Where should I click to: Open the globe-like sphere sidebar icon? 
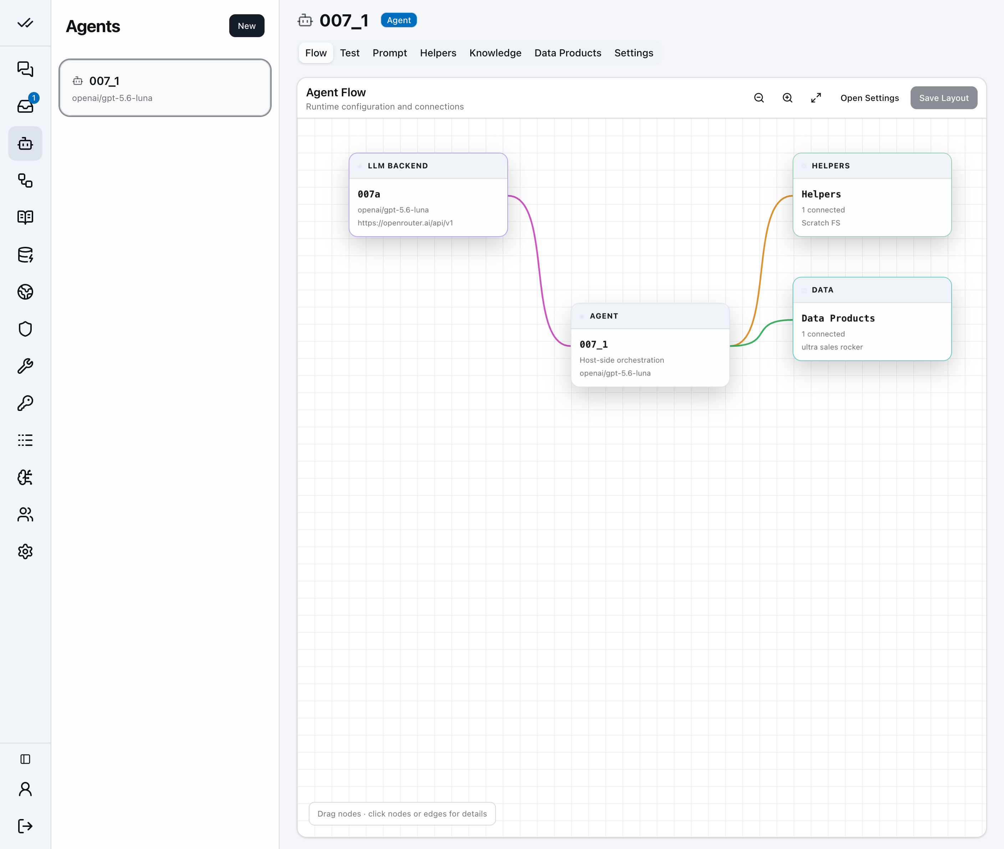click(25, 292)
